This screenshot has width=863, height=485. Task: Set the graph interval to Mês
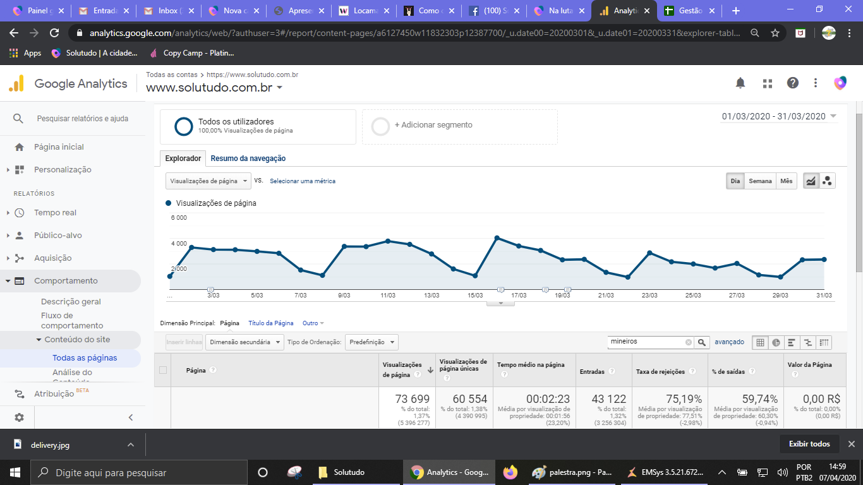[x=786, y=181]
